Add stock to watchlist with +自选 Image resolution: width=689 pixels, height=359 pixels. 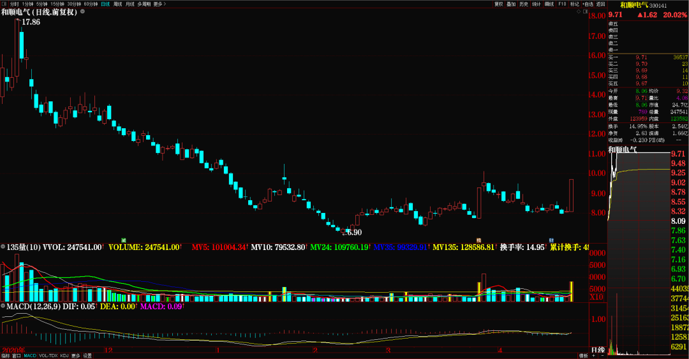coord(588,4)
